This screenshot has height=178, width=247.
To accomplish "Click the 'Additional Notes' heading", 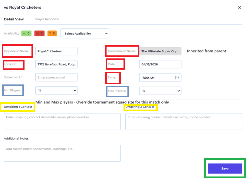I will (16, 138).
